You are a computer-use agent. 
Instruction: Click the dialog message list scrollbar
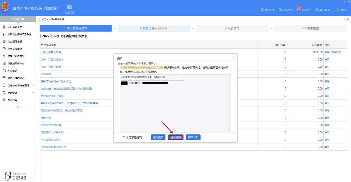tap(230, 103)
